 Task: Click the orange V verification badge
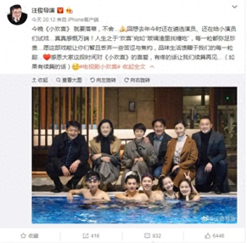60,10
